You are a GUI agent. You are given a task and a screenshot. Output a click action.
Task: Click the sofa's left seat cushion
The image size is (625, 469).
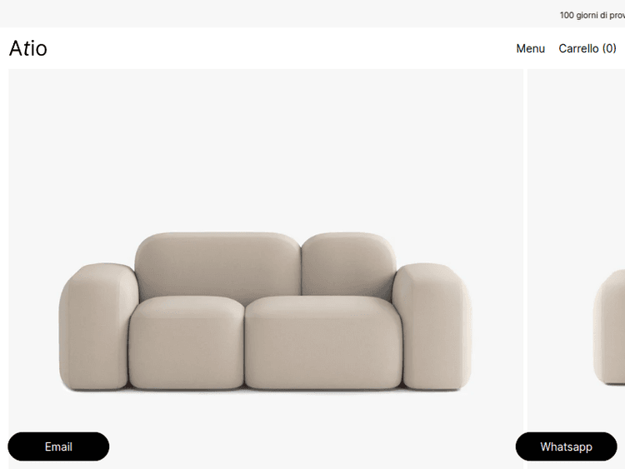pos(186,342)
